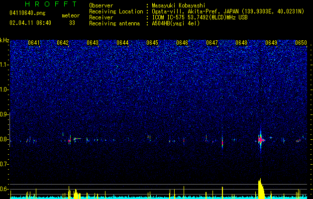Image resolution: width=313 pixels, height=199 pixels.
Task: Click the 1.0 kHz axis label
Action: click(x=4, y=90)
